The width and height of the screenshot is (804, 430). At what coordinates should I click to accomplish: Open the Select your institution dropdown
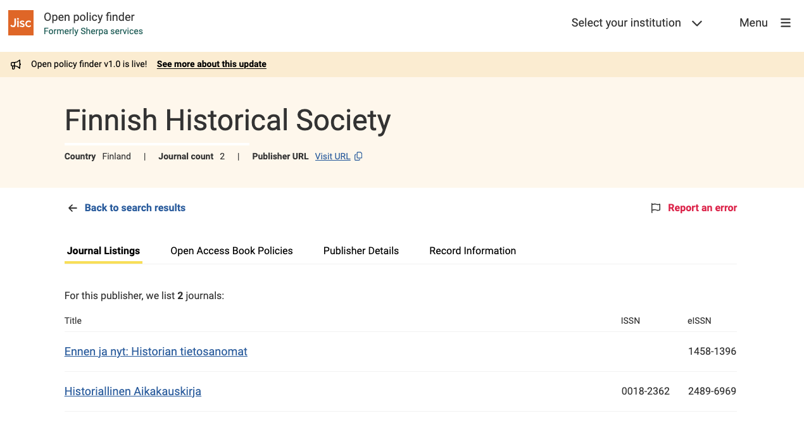[637, 23]
